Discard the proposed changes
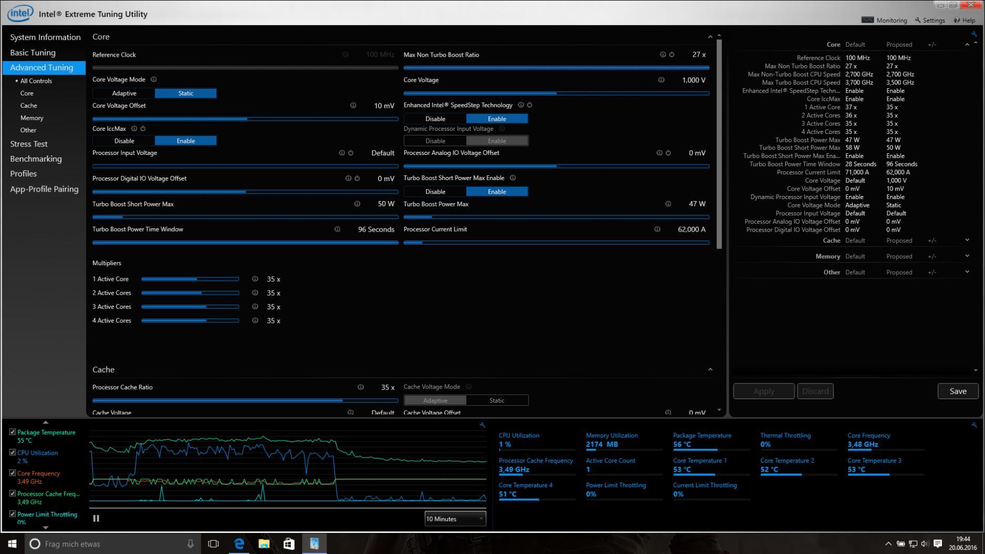 (815, 391)
